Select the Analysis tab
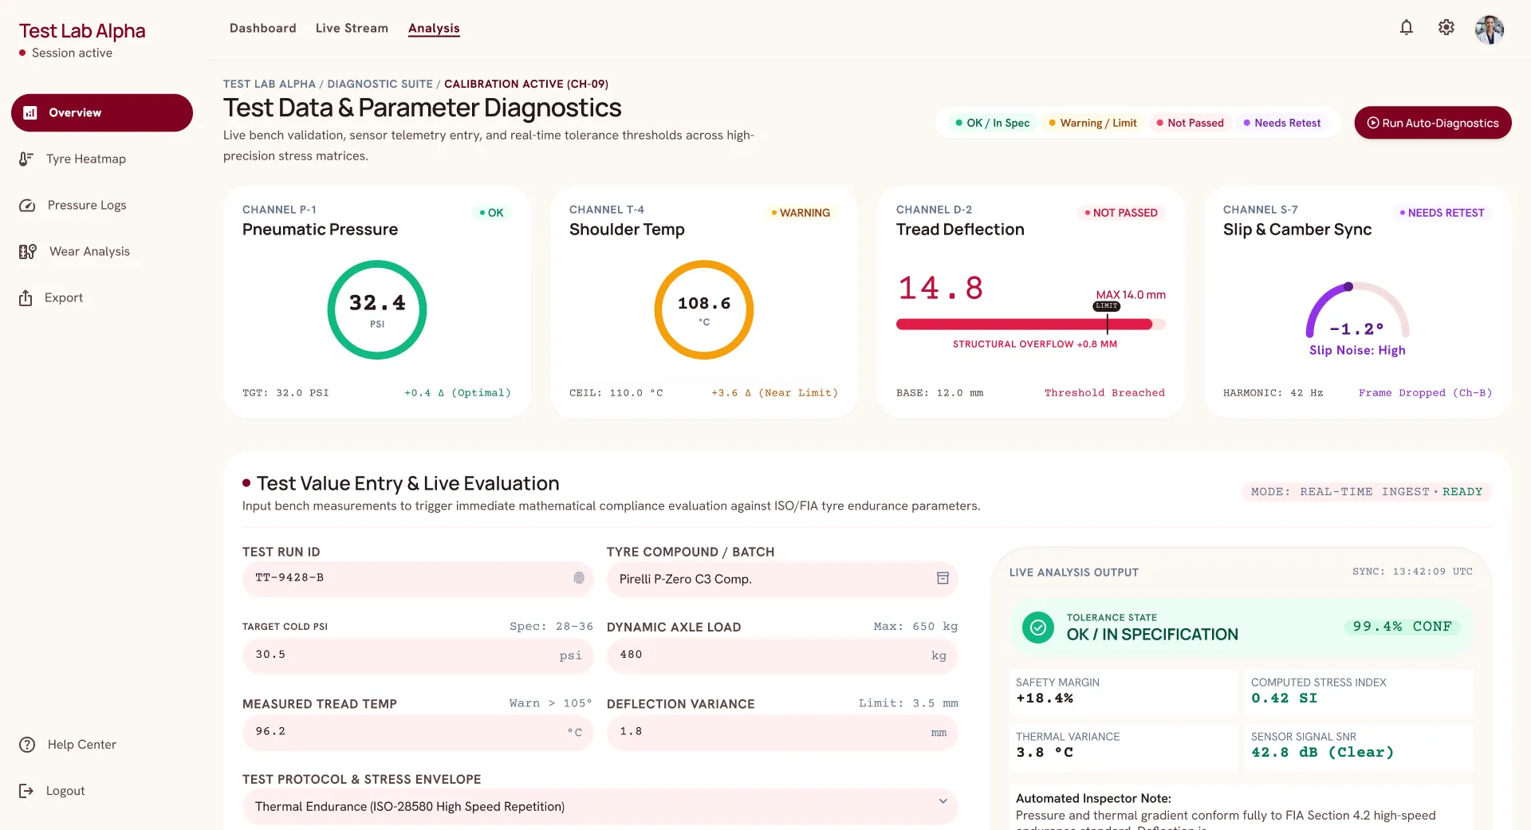Image resolution: width=1531 pixels, height=830 pixels. (434, 28)
